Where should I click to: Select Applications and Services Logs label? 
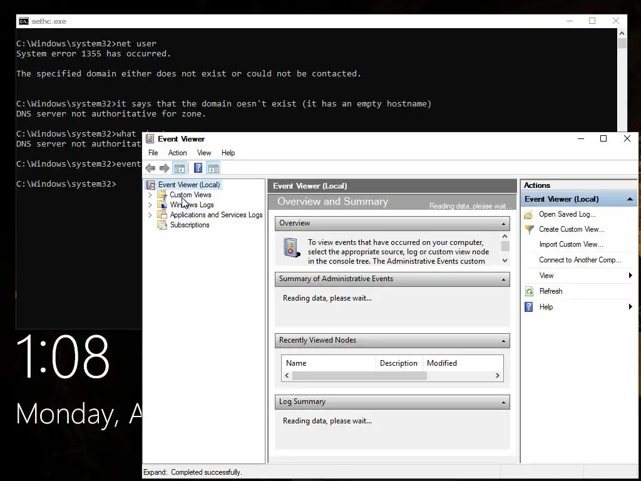click(x=216, y=215)
